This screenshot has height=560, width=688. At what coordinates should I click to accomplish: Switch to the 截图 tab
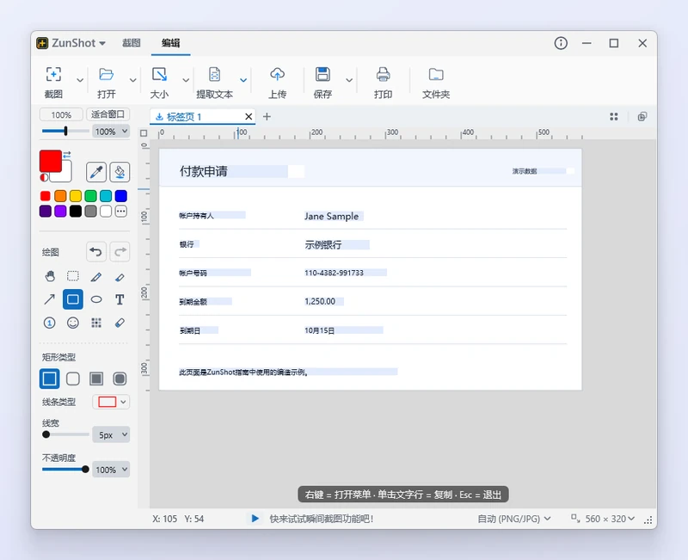click(132, 43)
